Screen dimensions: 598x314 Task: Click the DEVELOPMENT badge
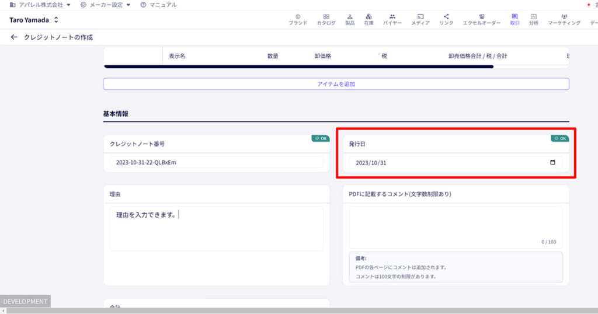pyautogui.click(x=25, y=301)
